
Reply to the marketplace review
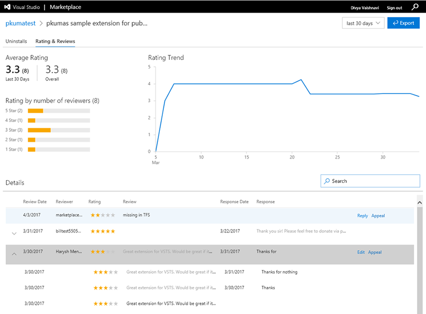pos(362,215)
